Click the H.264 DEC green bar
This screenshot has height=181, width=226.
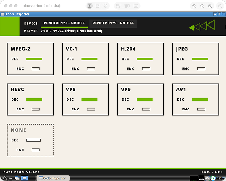coord(145,59)
